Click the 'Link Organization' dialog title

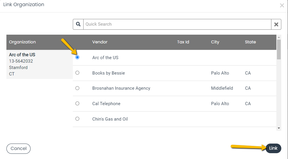pyautogui.click(x=24, y=5)
